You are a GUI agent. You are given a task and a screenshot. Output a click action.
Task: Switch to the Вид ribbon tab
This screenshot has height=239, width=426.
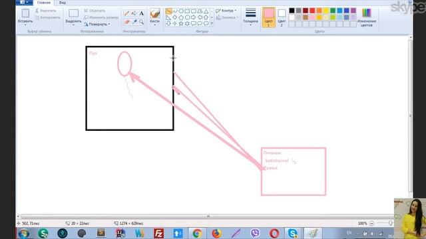pos(63,3)
